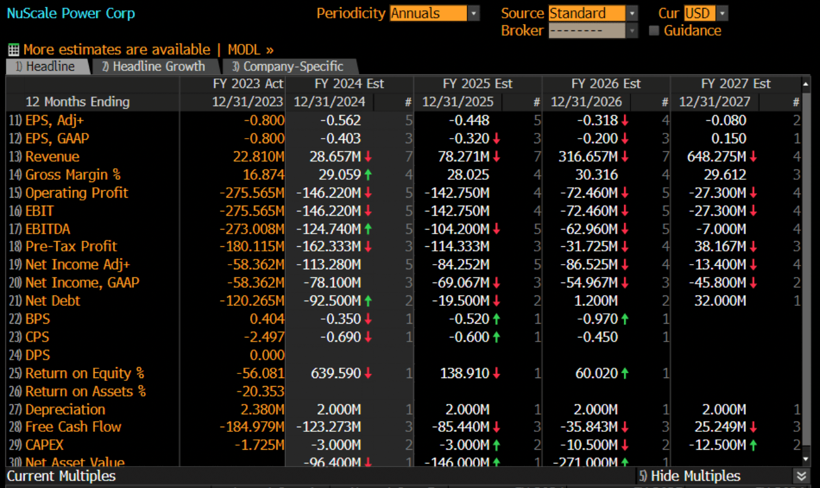
Task: Click green up arrow beside FY 2024 Net Debt
Action: pos(368,301)
